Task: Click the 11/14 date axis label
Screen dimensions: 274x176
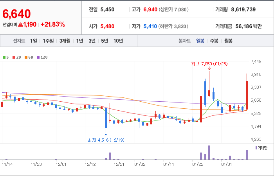Action: 7,165
